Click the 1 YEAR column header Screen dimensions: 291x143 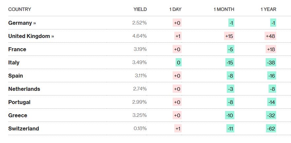268,9
